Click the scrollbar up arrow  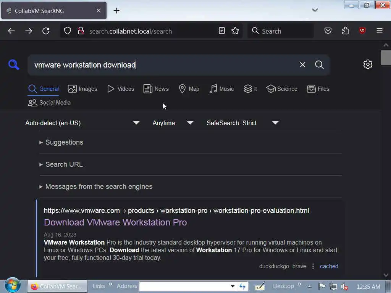tap(386, 45)
